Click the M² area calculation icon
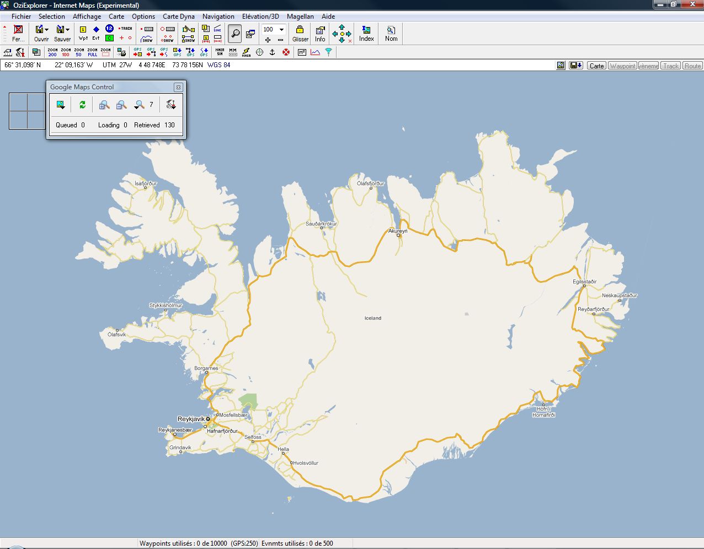This screenshot has width=704, height=549. (302, 52)
